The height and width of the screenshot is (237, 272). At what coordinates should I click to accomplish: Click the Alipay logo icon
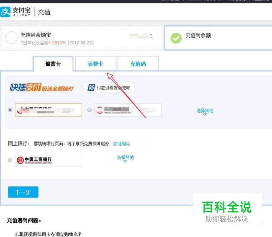tap(5, 12)
